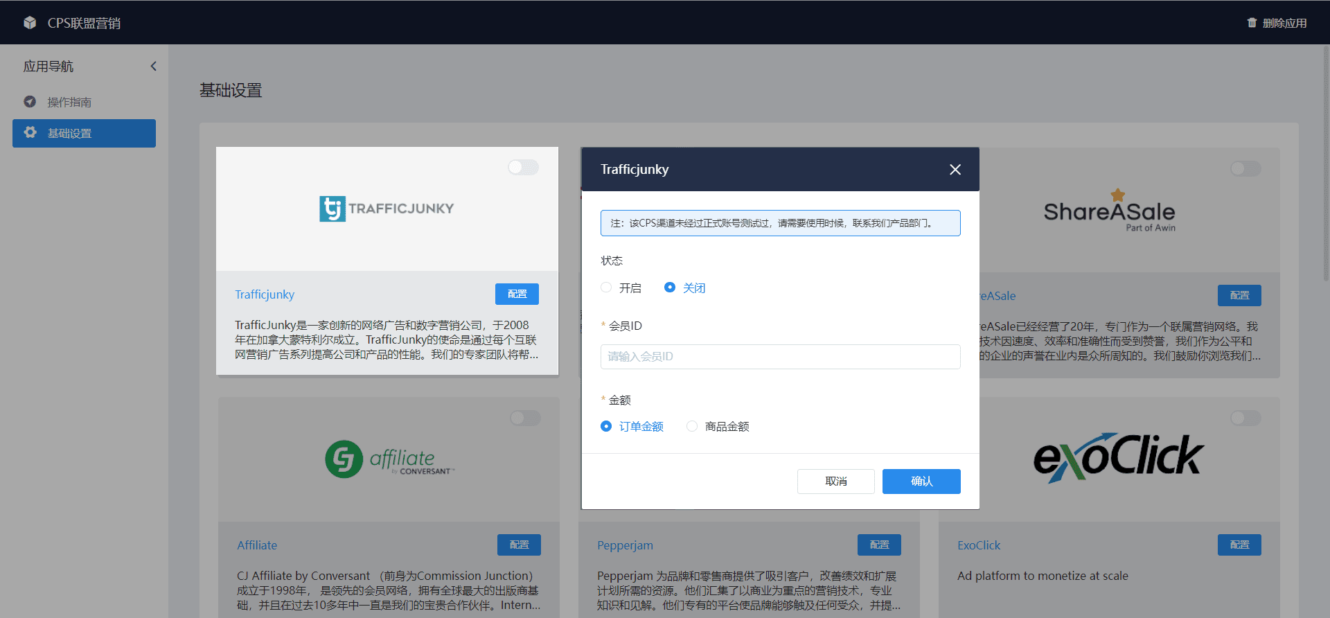The height and width of the screenshot is (618, 1330).
Task: Select the 基础设置 menu item
Action: click(84, 133)
